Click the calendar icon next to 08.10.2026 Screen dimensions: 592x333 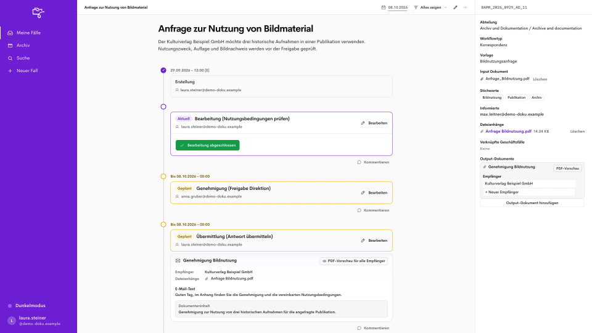(x=384, y=7)
